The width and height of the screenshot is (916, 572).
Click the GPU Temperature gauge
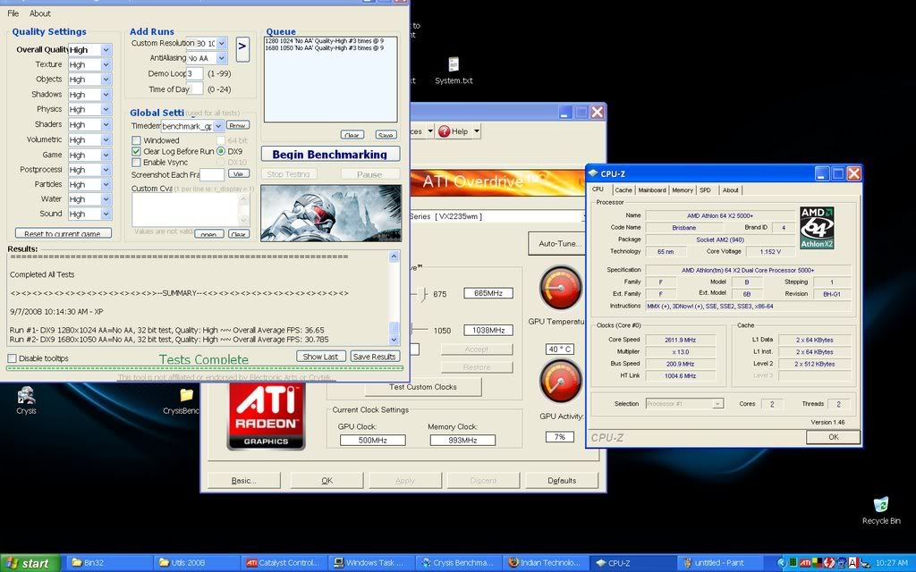click(x=561, y=288)
